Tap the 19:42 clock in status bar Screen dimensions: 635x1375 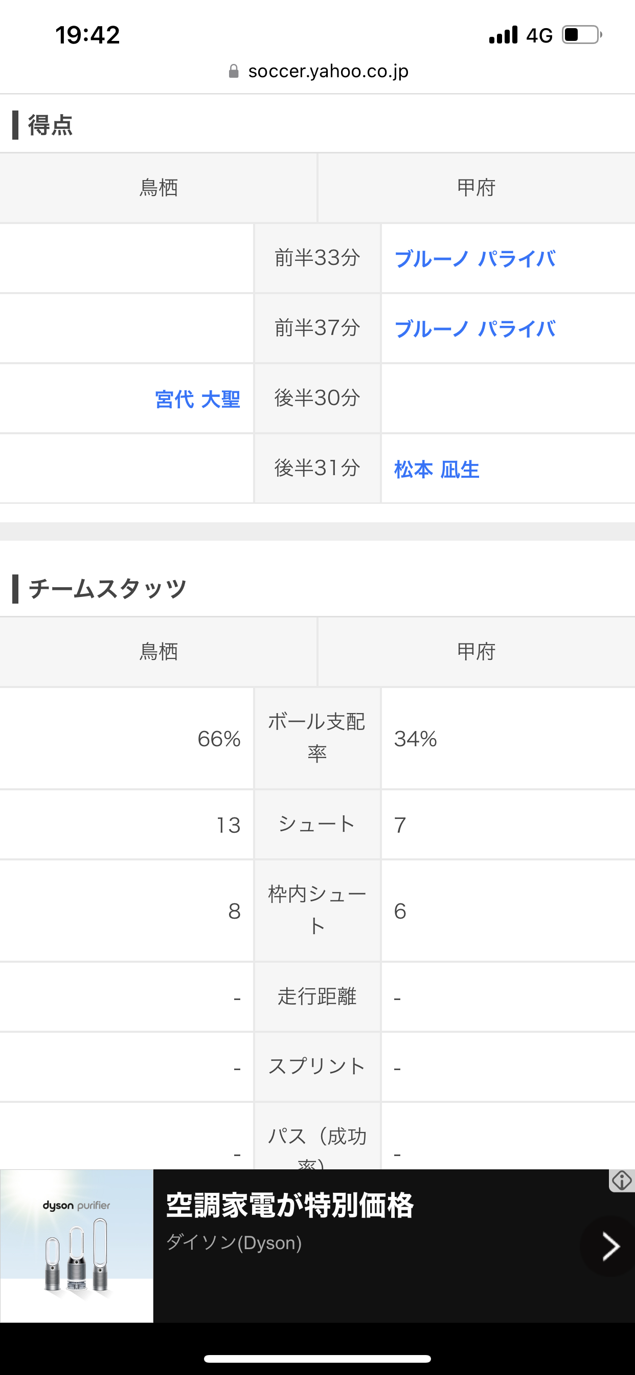click(87, 35)
